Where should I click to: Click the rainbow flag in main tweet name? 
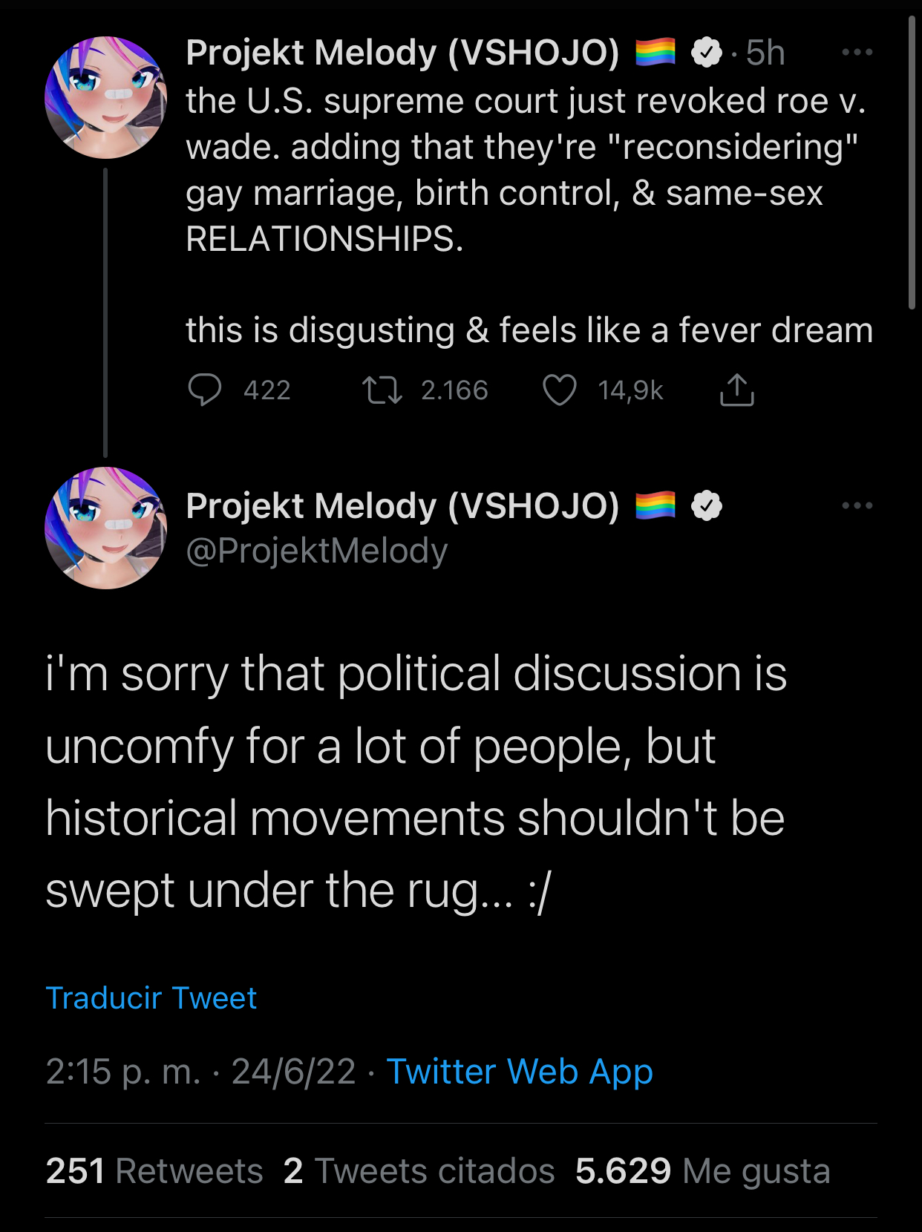655,505
